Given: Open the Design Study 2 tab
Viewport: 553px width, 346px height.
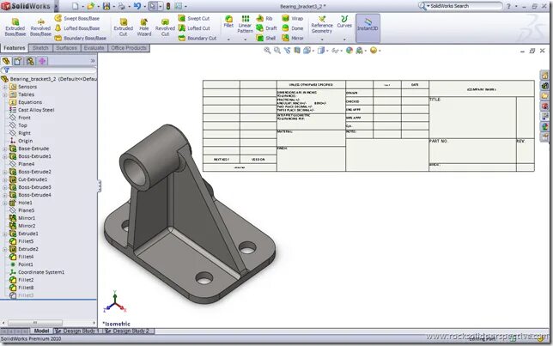Looking at the screenshot, I should (x=127, y=331).
